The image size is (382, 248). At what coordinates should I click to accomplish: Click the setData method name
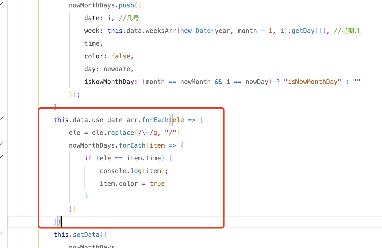[x=86, y=235]
